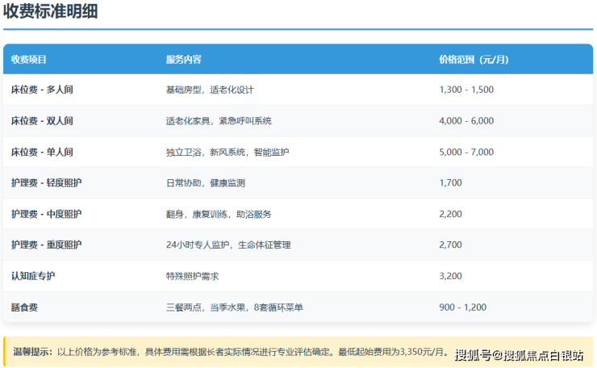Click the 价格范围（元/月） column header

point(474,60)
